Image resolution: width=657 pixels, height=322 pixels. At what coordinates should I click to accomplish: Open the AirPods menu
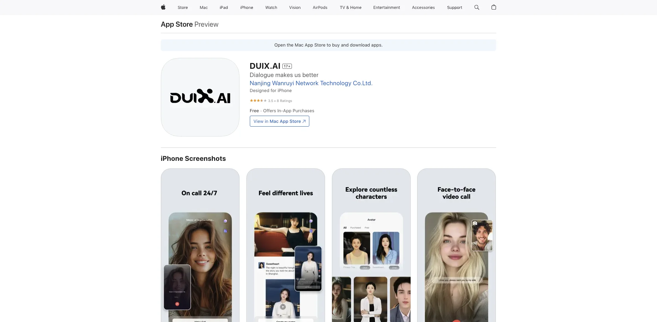point(320,8)
